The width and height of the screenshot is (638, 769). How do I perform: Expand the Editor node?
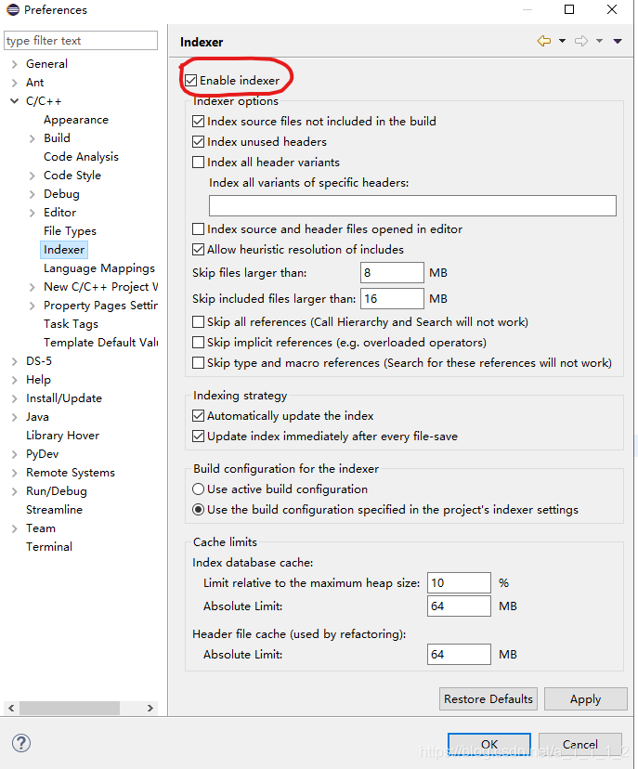pyautogui.click(x=32, y=213)
